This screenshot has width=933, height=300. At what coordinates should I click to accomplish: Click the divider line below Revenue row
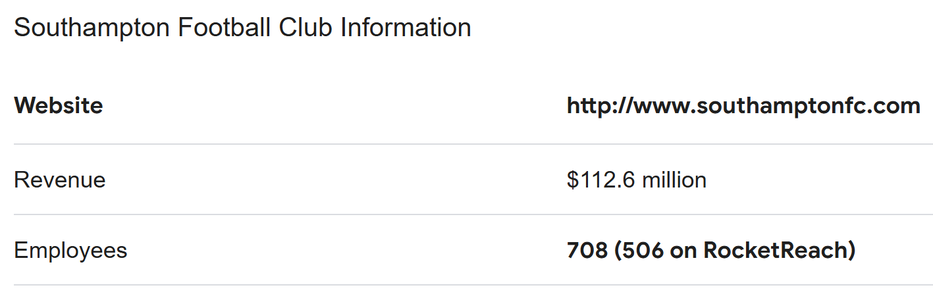tap(473, 214)
